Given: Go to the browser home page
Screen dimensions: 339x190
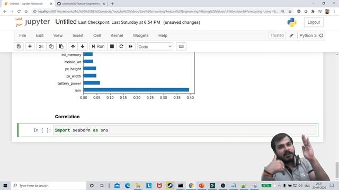Looking at the screenshot, I should click(x=26, y=12).
